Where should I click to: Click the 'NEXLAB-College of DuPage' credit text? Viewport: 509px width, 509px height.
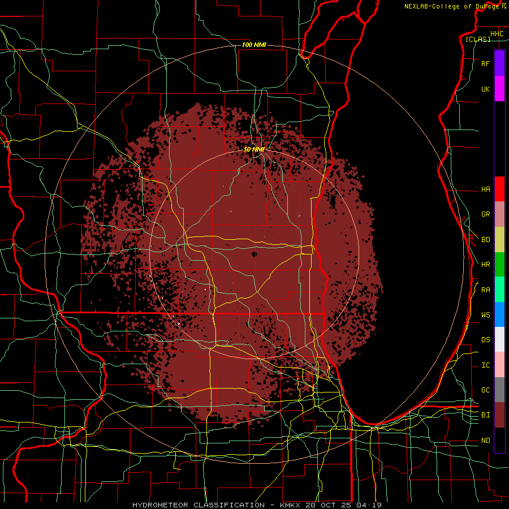pyautogui.click(x=452, y=6)
